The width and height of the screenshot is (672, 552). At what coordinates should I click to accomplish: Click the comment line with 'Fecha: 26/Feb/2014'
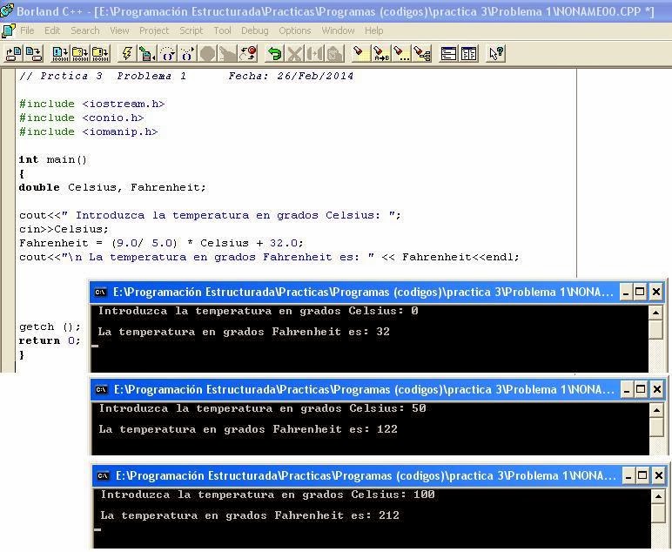(186, 77)
